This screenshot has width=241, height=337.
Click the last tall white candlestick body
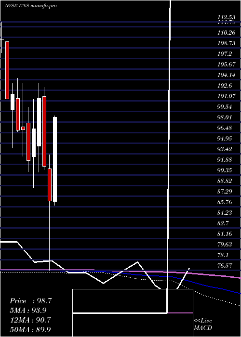[55, 159]
